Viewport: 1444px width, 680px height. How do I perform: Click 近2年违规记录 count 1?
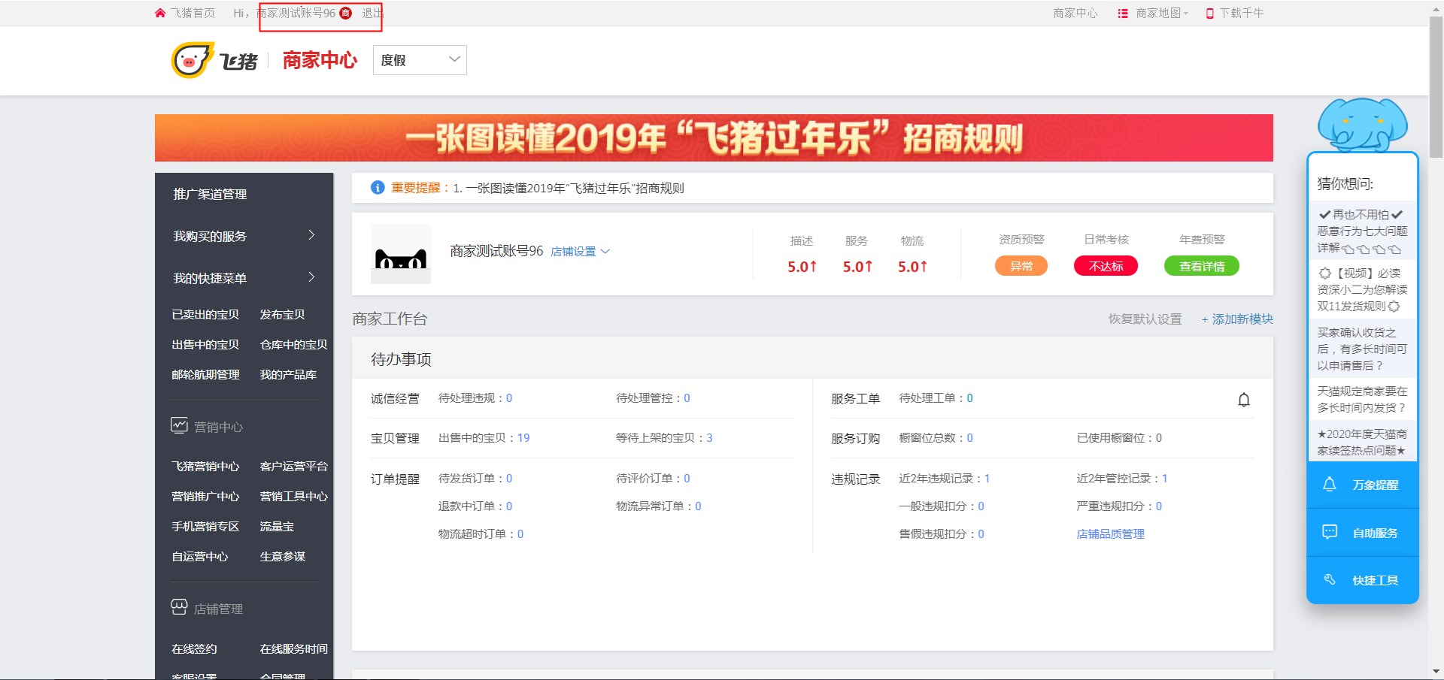987,478
